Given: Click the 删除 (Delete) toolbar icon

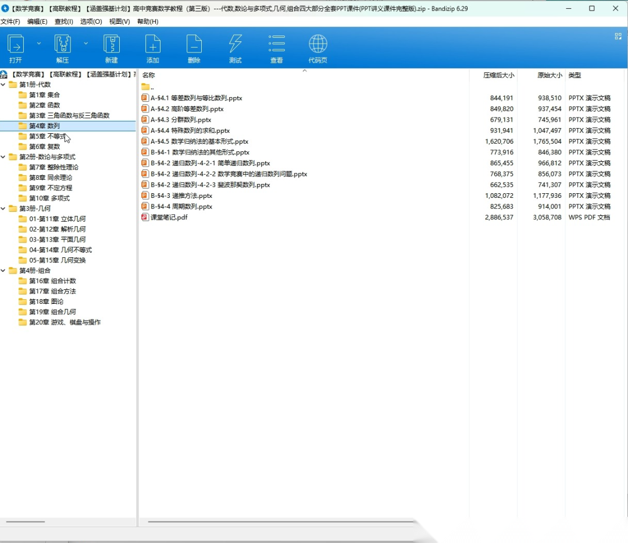Looking at the screenshot, I should point(194,45).
